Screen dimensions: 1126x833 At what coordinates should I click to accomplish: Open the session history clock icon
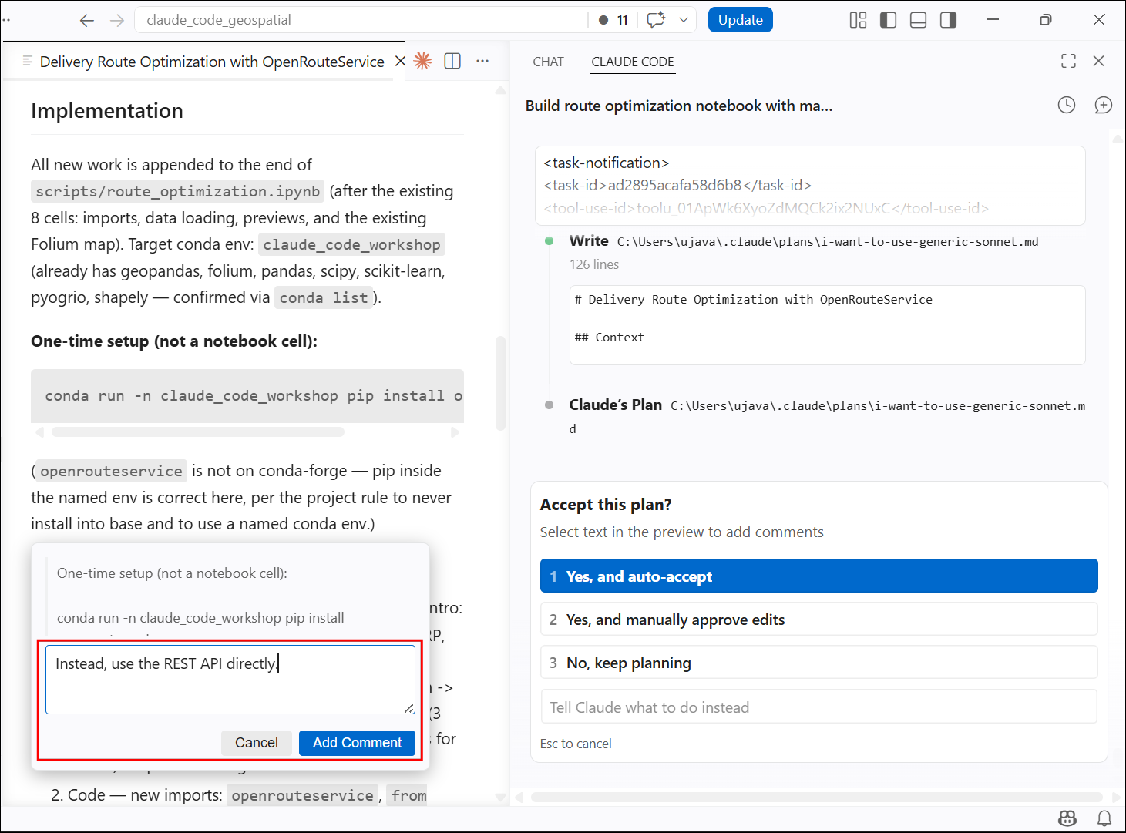(x=1067, y=105)
